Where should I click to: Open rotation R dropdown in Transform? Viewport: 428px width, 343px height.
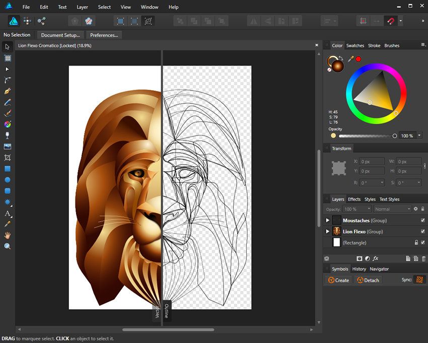[x=382, y=182]
